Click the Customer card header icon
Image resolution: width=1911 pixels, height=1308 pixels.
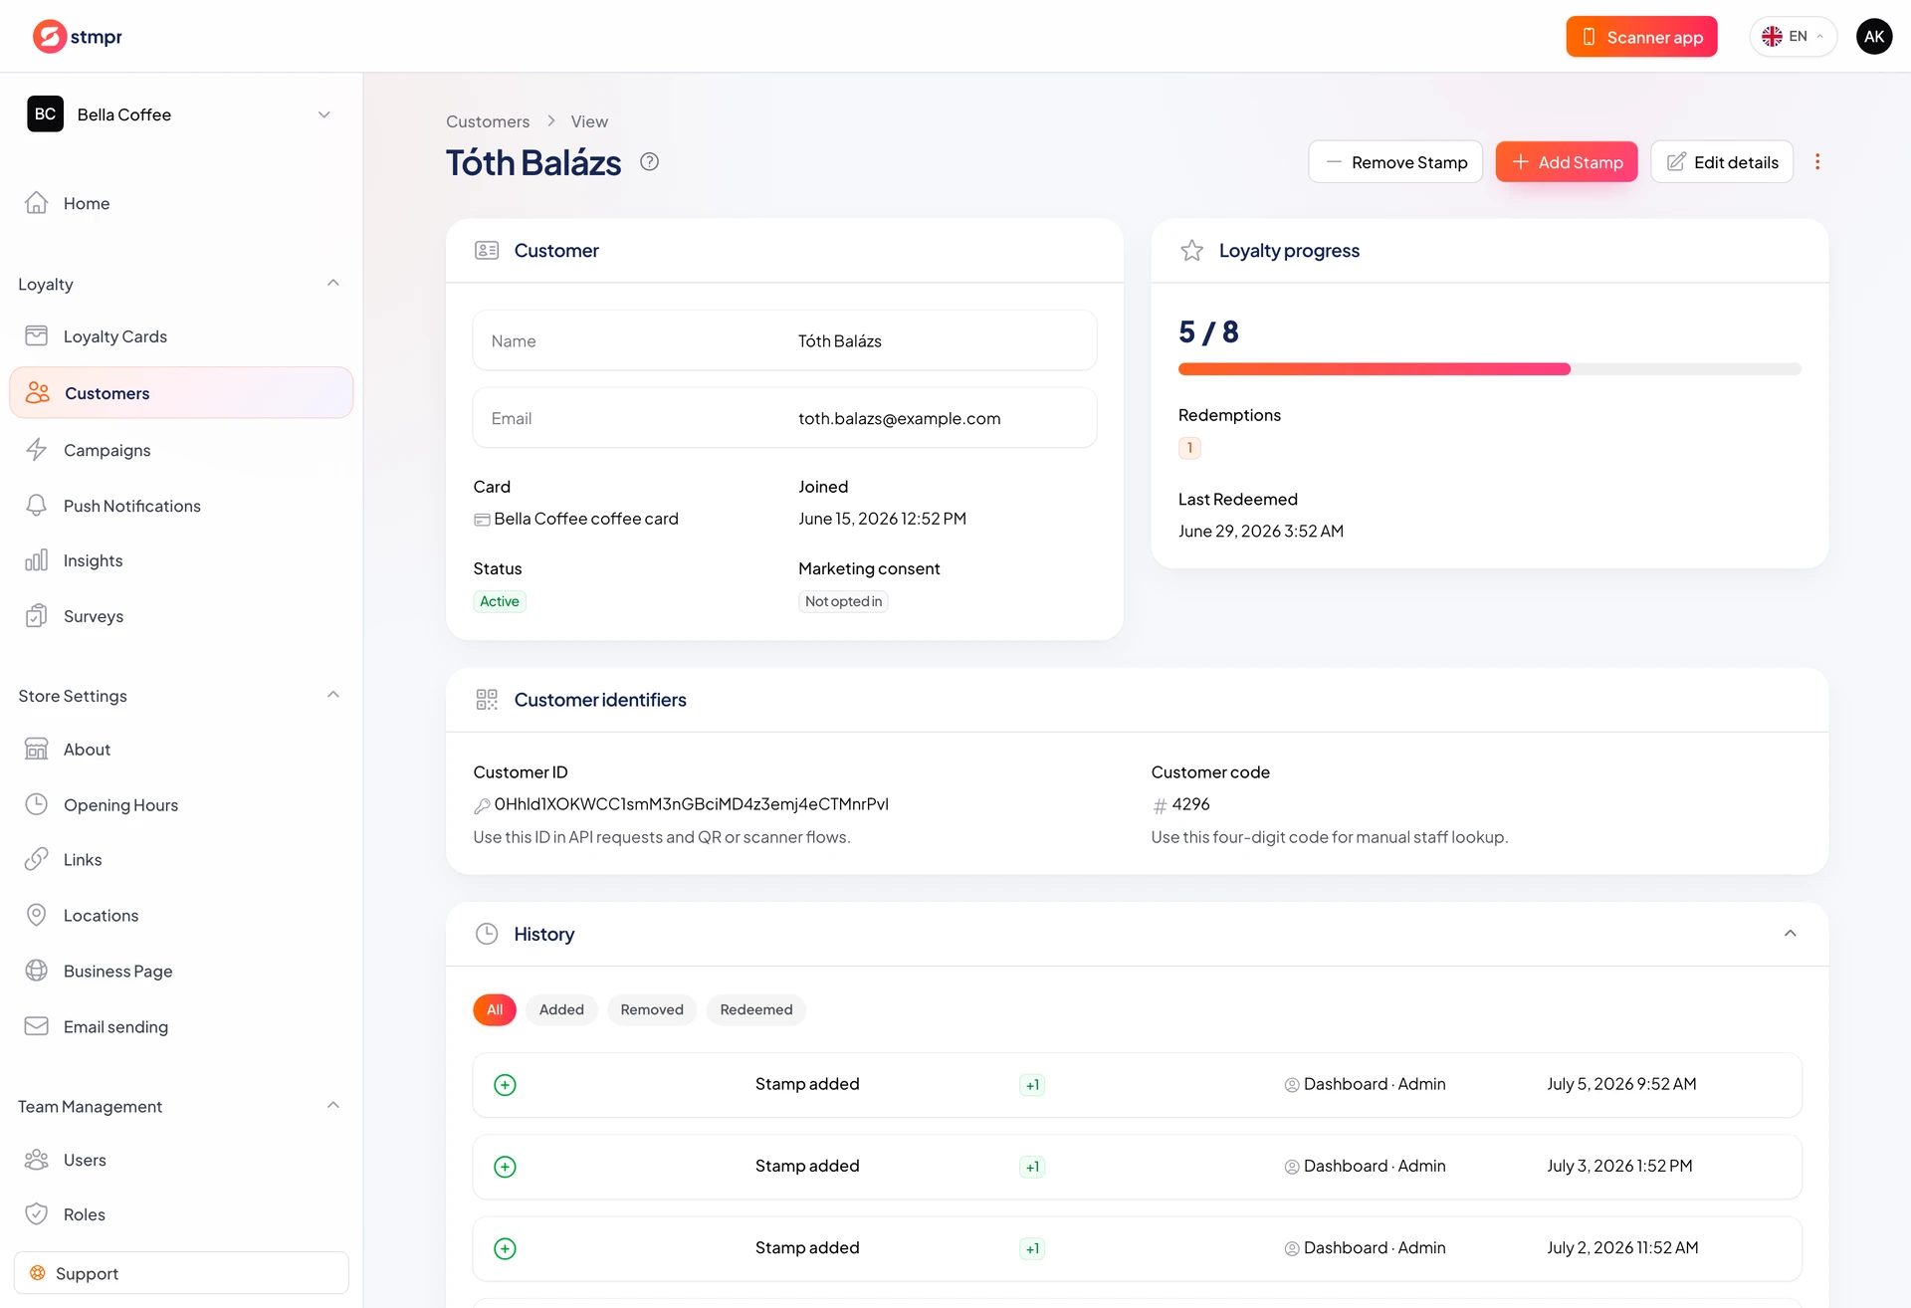coord(487,251)
